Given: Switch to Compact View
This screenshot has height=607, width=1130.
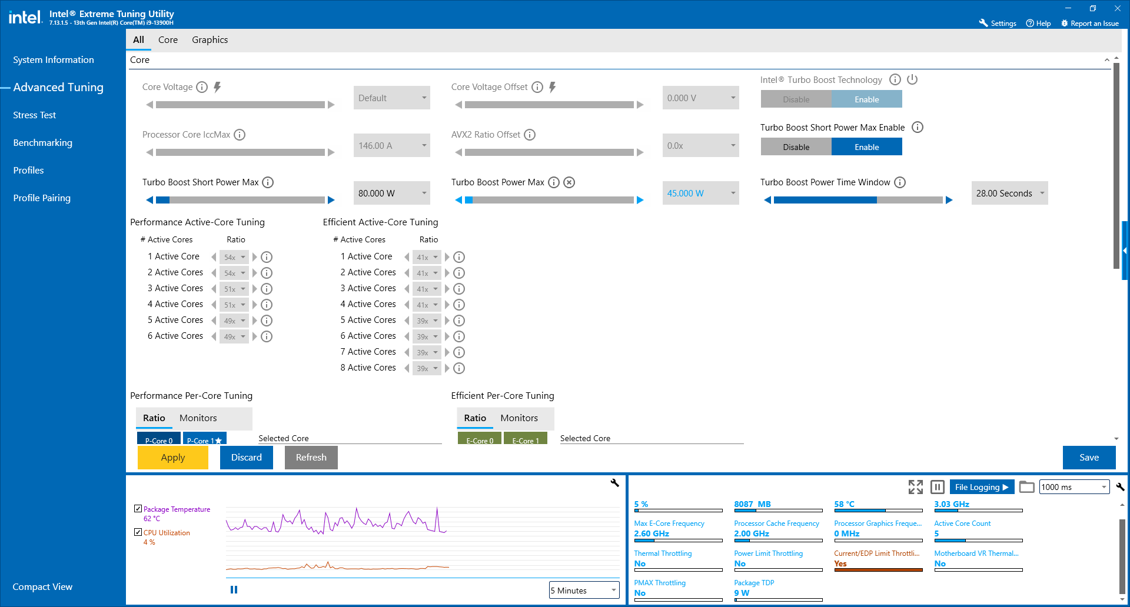Looking at the screenshot, I should (x=42, y=586).
